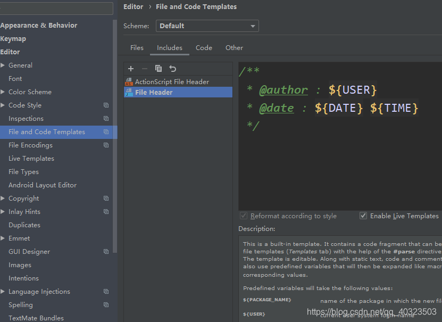Click project-level icon next to Copyright
442x322 pixels.
106,198
